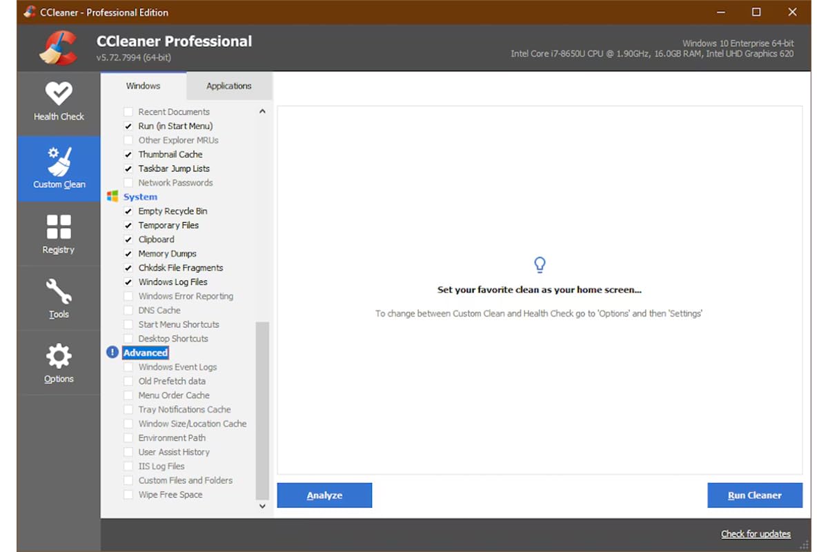This screenshot has width=828, height=552.
Task: Check Menu Order Cache
Action: point(128,395)
